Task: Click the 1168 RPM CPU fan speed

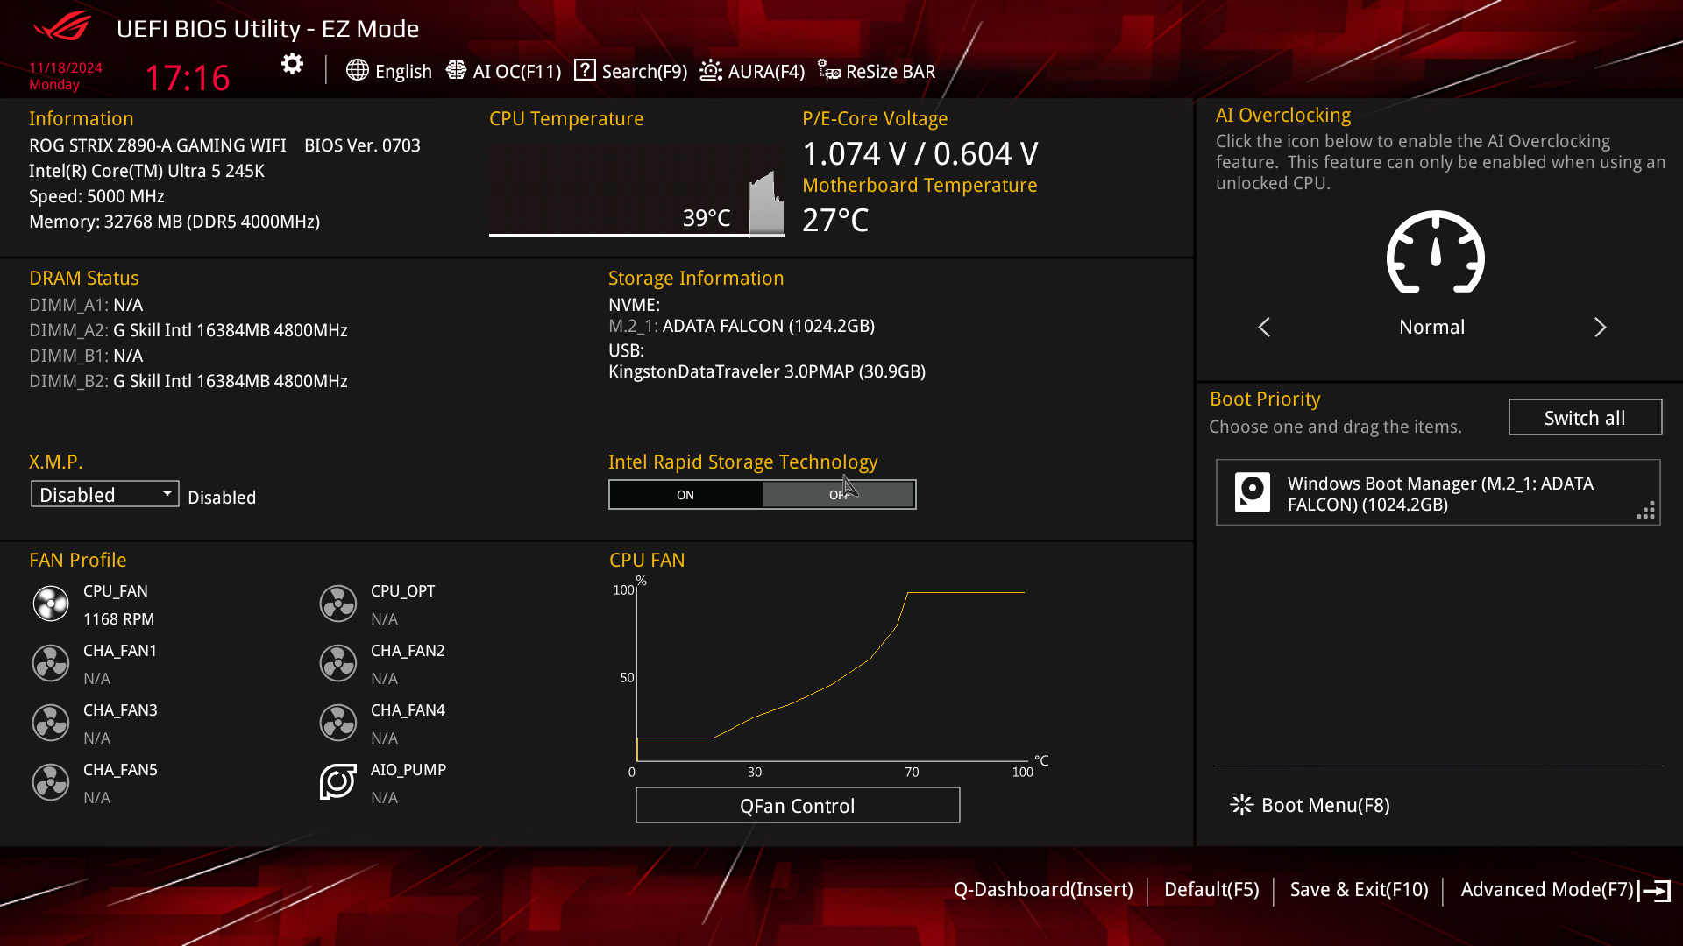Action: pos(118,619)
